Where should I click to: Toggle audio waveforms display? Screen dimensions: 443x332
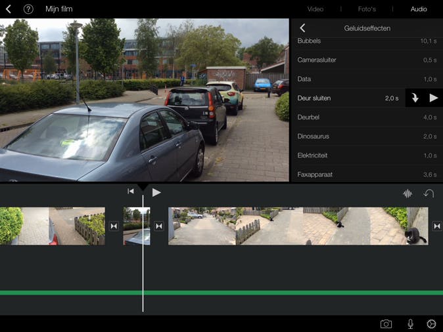(x=408, y=194)
